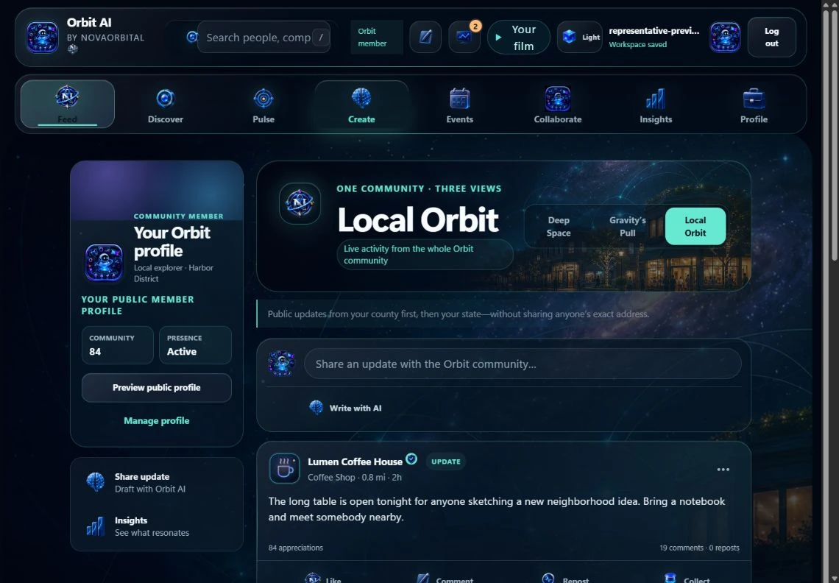Switch to the Discover tab

point(166,104)
